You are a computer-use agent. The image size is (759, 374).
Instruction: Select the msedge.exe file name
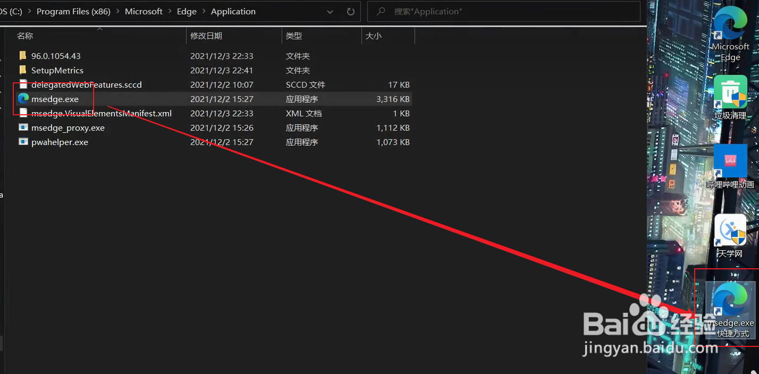pyautogui.click(x=55, y=99)
